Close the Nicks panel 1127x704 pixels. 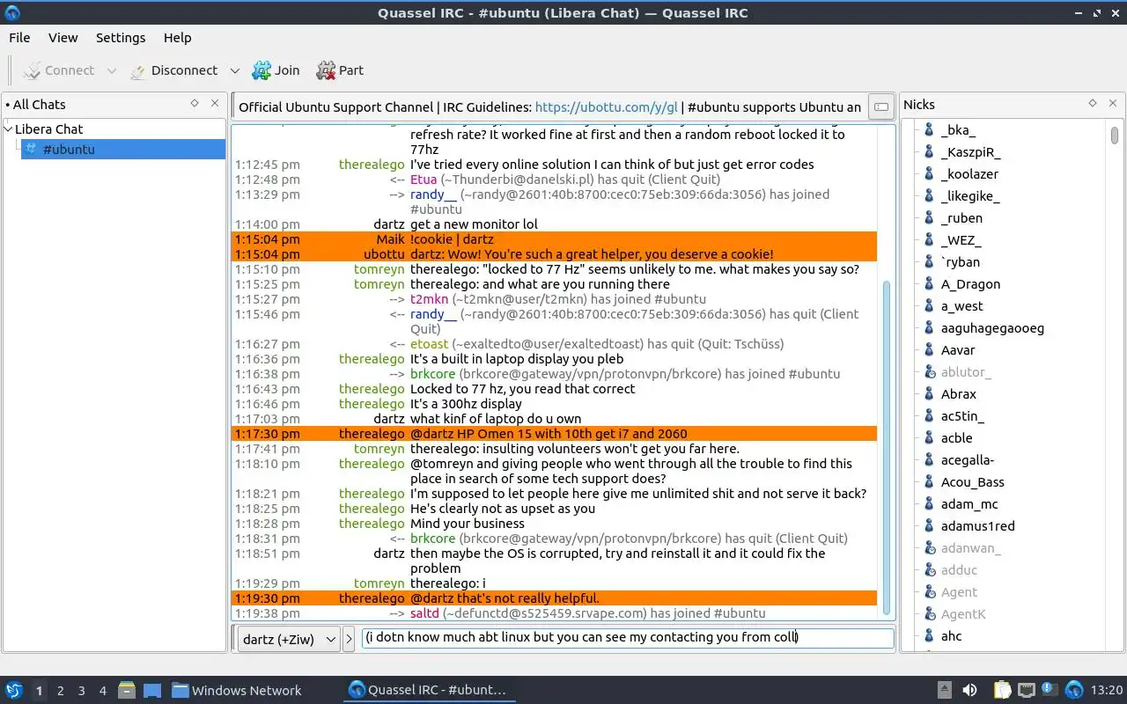pos(1113,104)
